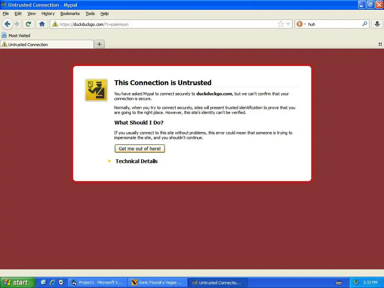Restore down the Mypal window

370,4
